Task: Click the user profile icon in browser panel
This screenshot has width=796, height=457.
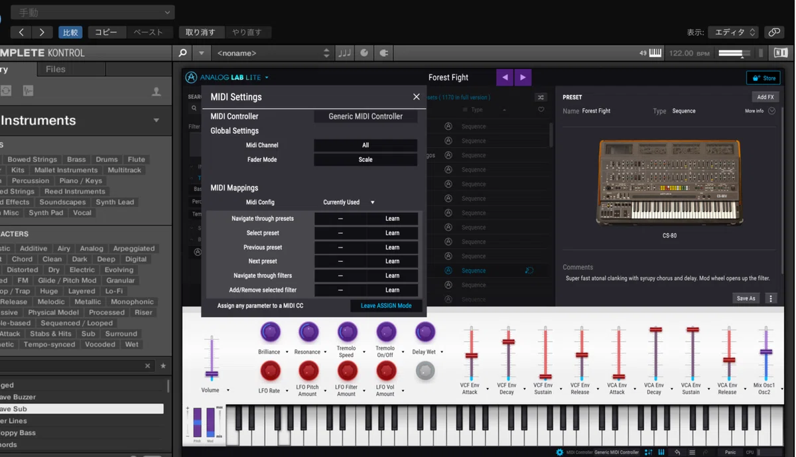Action: pyautogui.click(x=157, y=92)
